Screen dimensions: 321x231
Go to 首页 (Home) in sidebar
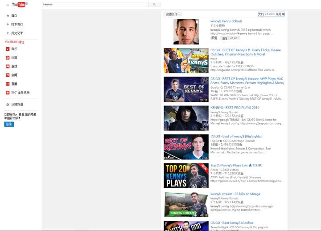click(14, 16)
